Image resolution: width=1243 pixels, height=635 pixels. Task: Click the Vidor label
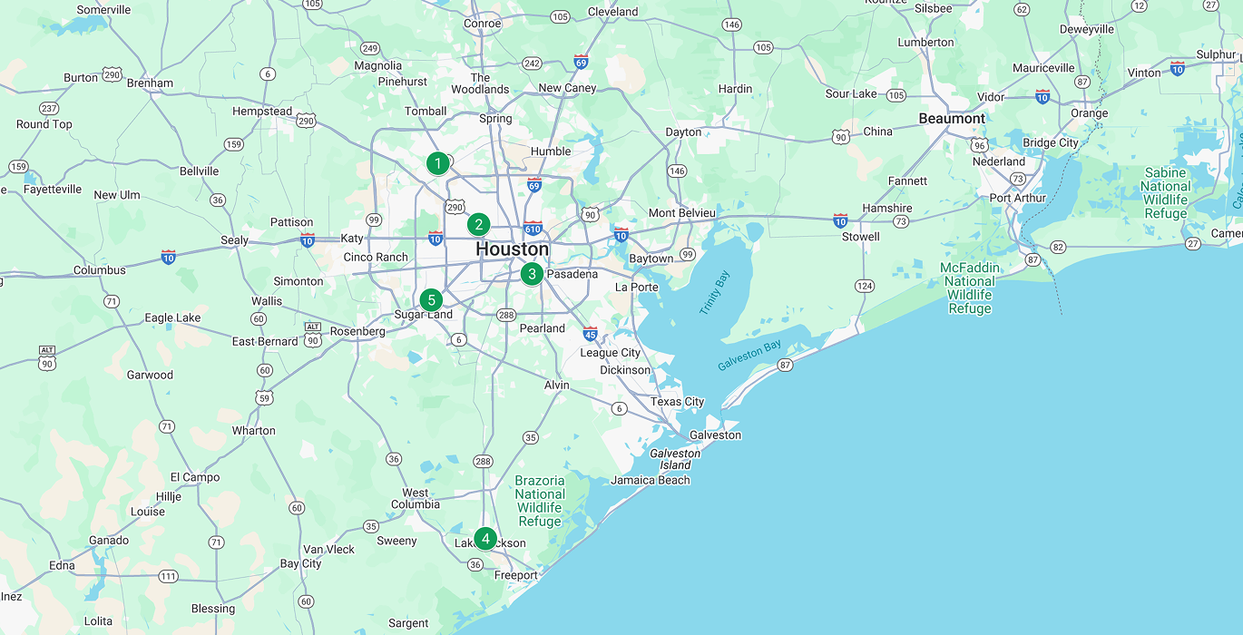click(991, 98)
